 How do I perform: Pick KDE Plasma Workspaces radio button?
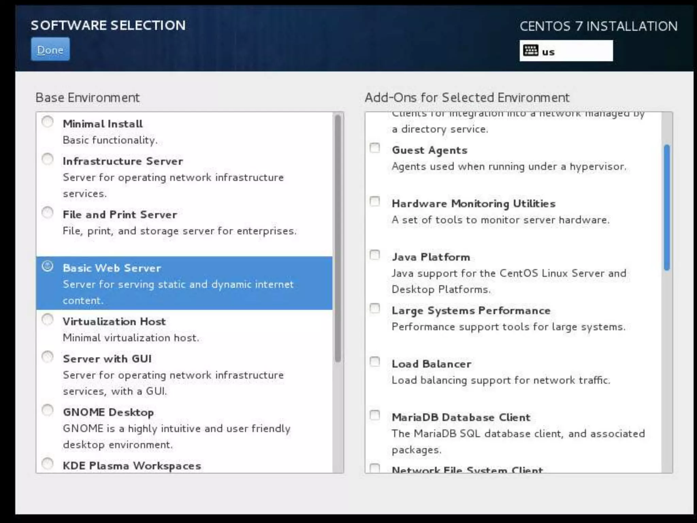pyautogui.click(x=48, y=464)
